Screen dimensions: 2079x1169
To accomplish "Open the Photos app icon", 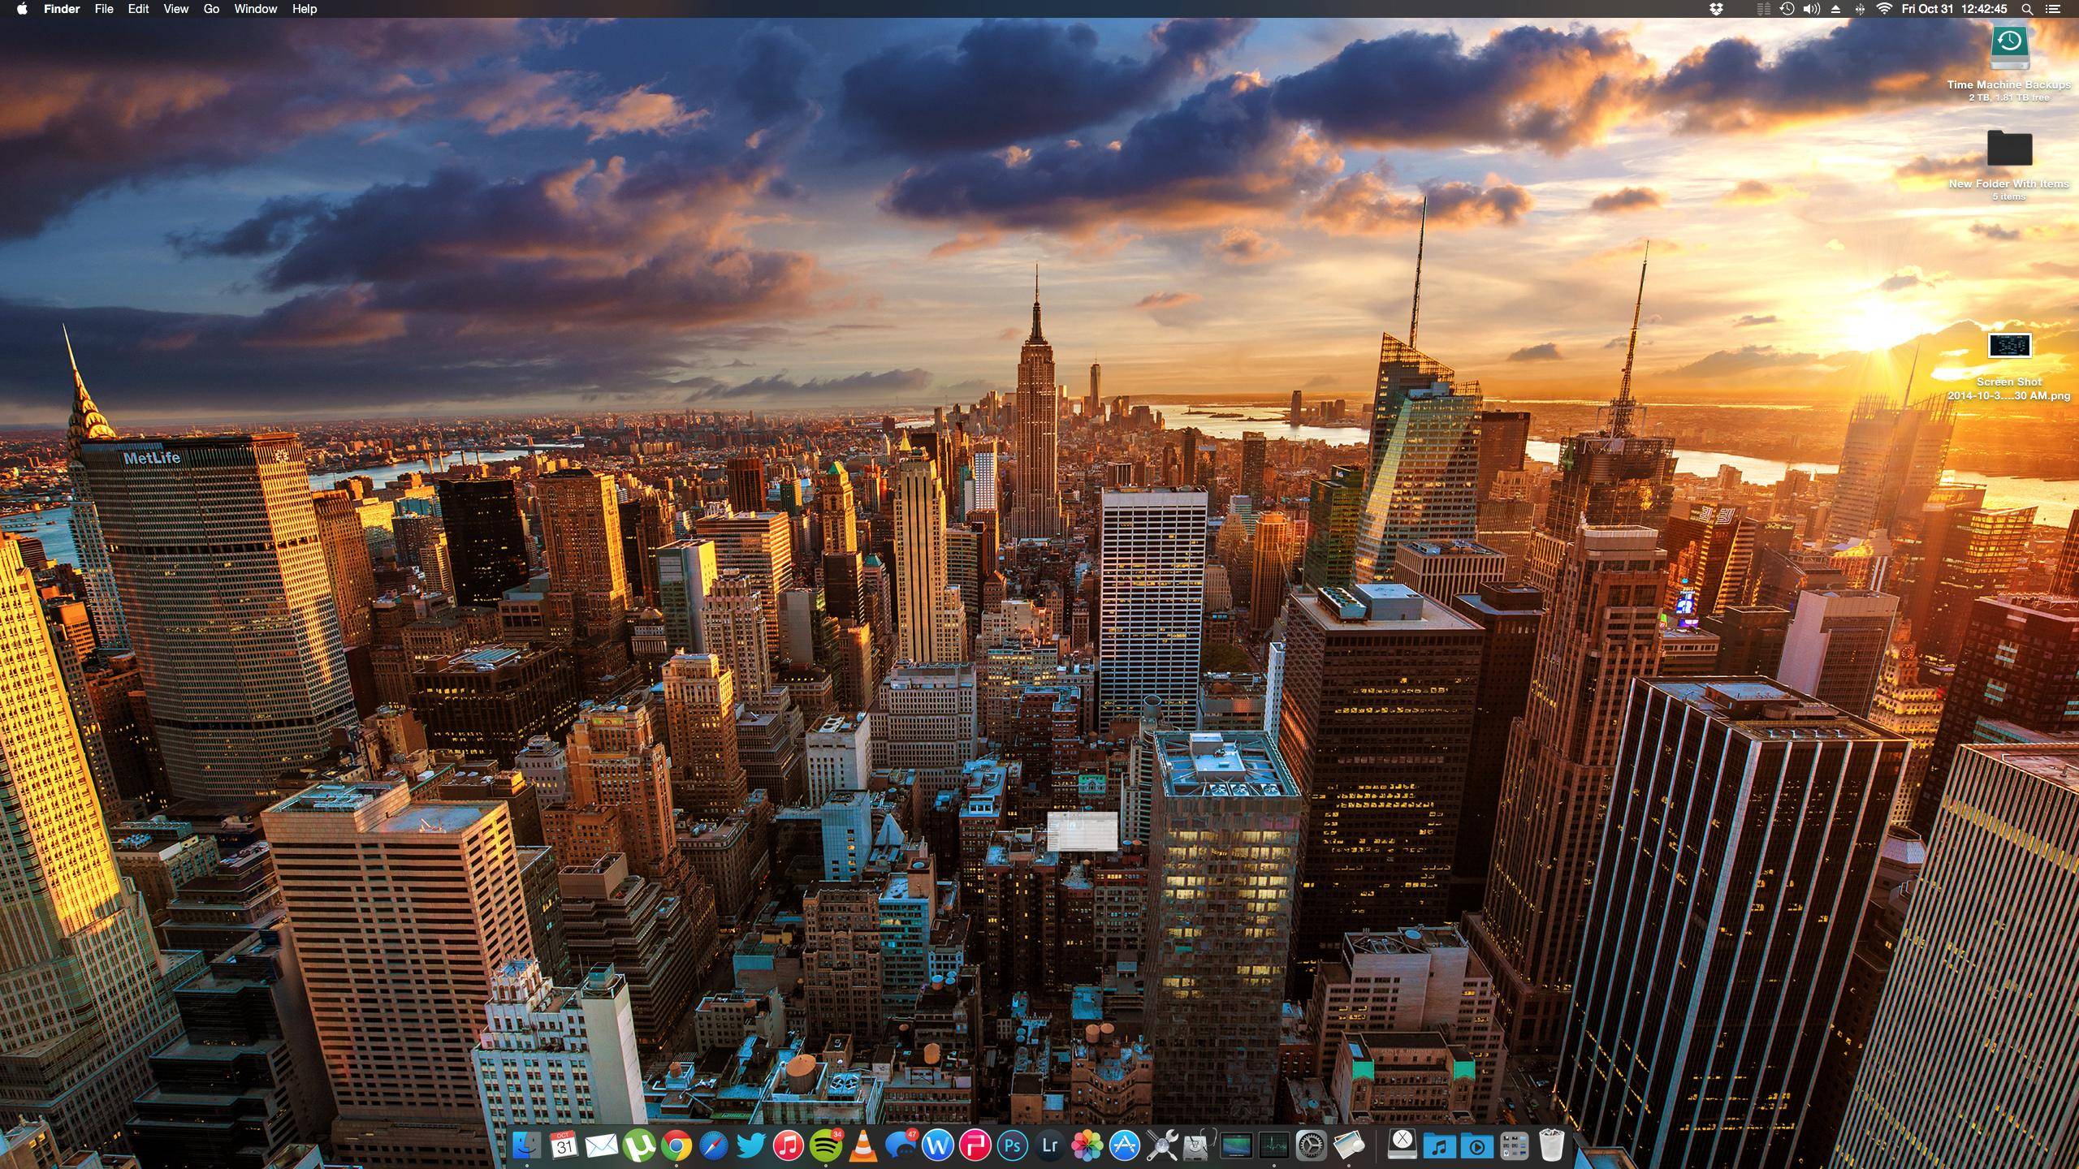I will (1087, 1145).
